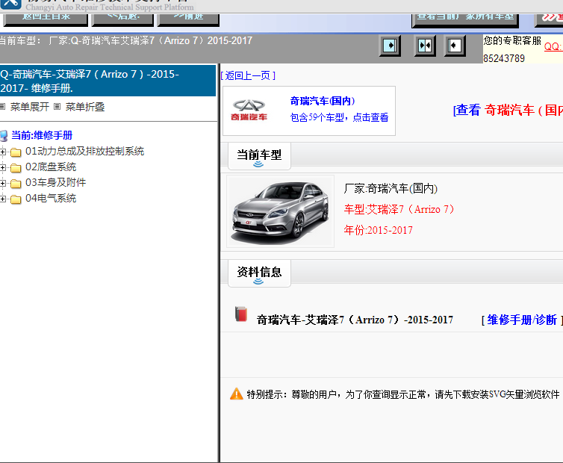Click customer service number 85243789
563x463 pixels.
click(504, 58)
